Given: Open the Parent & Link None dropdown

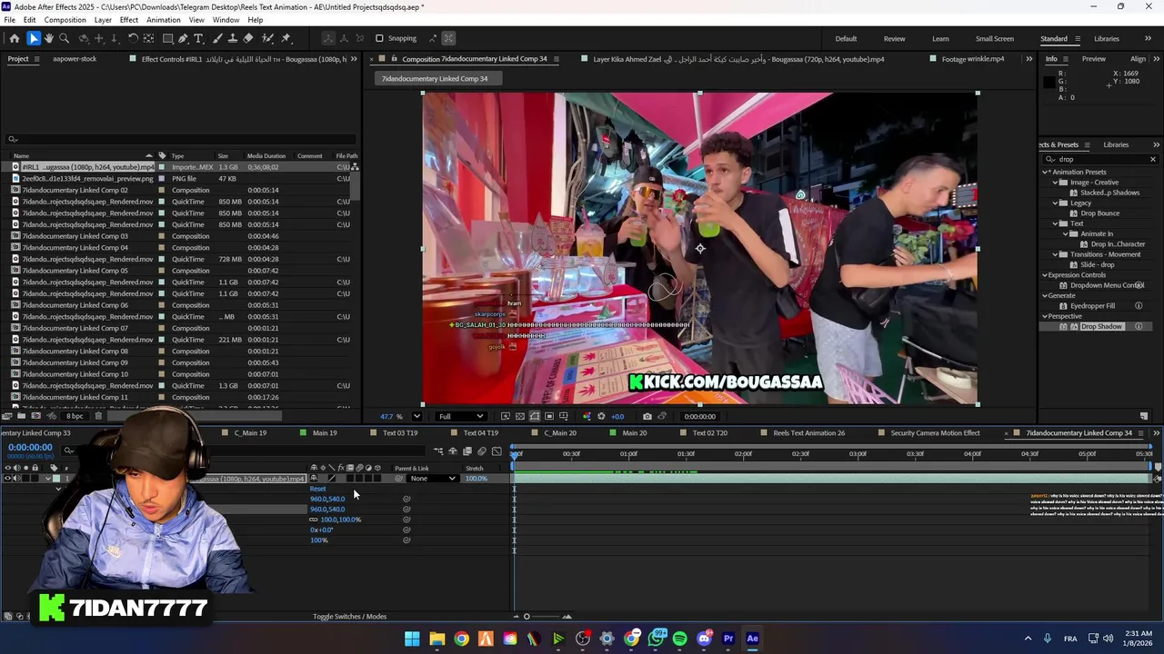Looking at the screenshot, I should (x=433, y=479).
